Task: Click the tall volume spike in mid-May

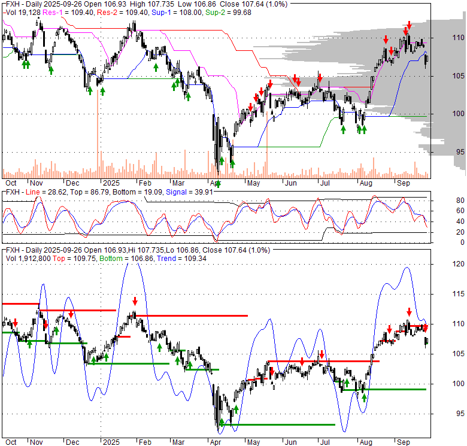Action: pyautogui.click(x=267, y=145)
